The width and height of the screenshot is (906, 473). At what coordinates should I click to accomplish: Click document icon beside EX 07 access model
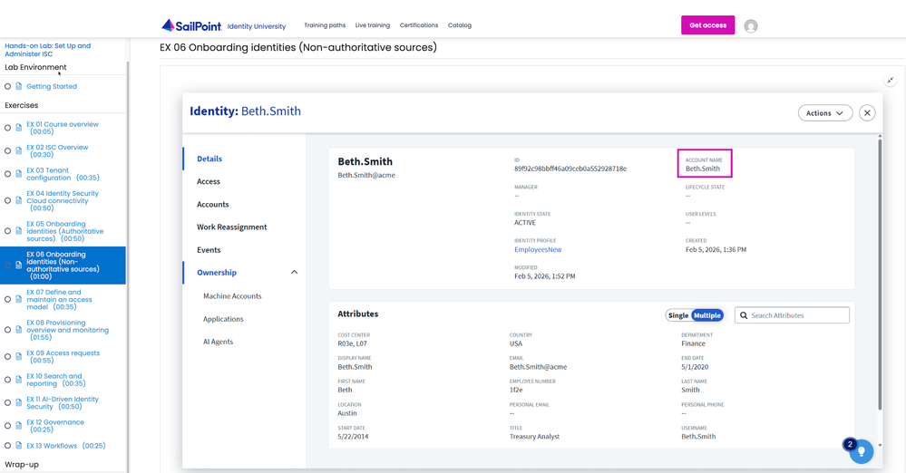(18, 299)
